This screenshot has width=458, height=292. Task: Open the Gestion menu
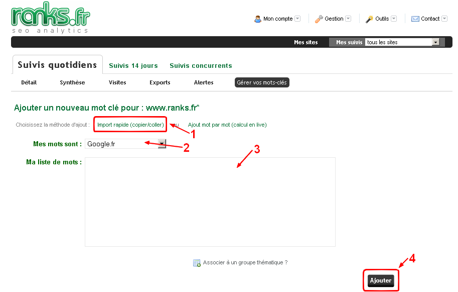[x=333, y=19]
